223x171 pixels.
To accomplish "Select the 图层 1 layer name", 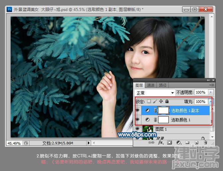I will point(161,129).
